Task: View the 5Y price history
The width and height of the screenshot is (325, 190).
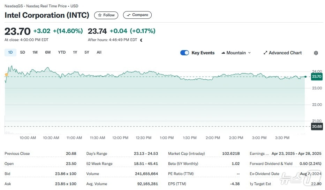Action: pyautogui.click(x=86, y=53)
